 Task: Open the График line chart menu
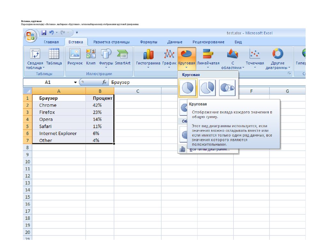point(169,59)
